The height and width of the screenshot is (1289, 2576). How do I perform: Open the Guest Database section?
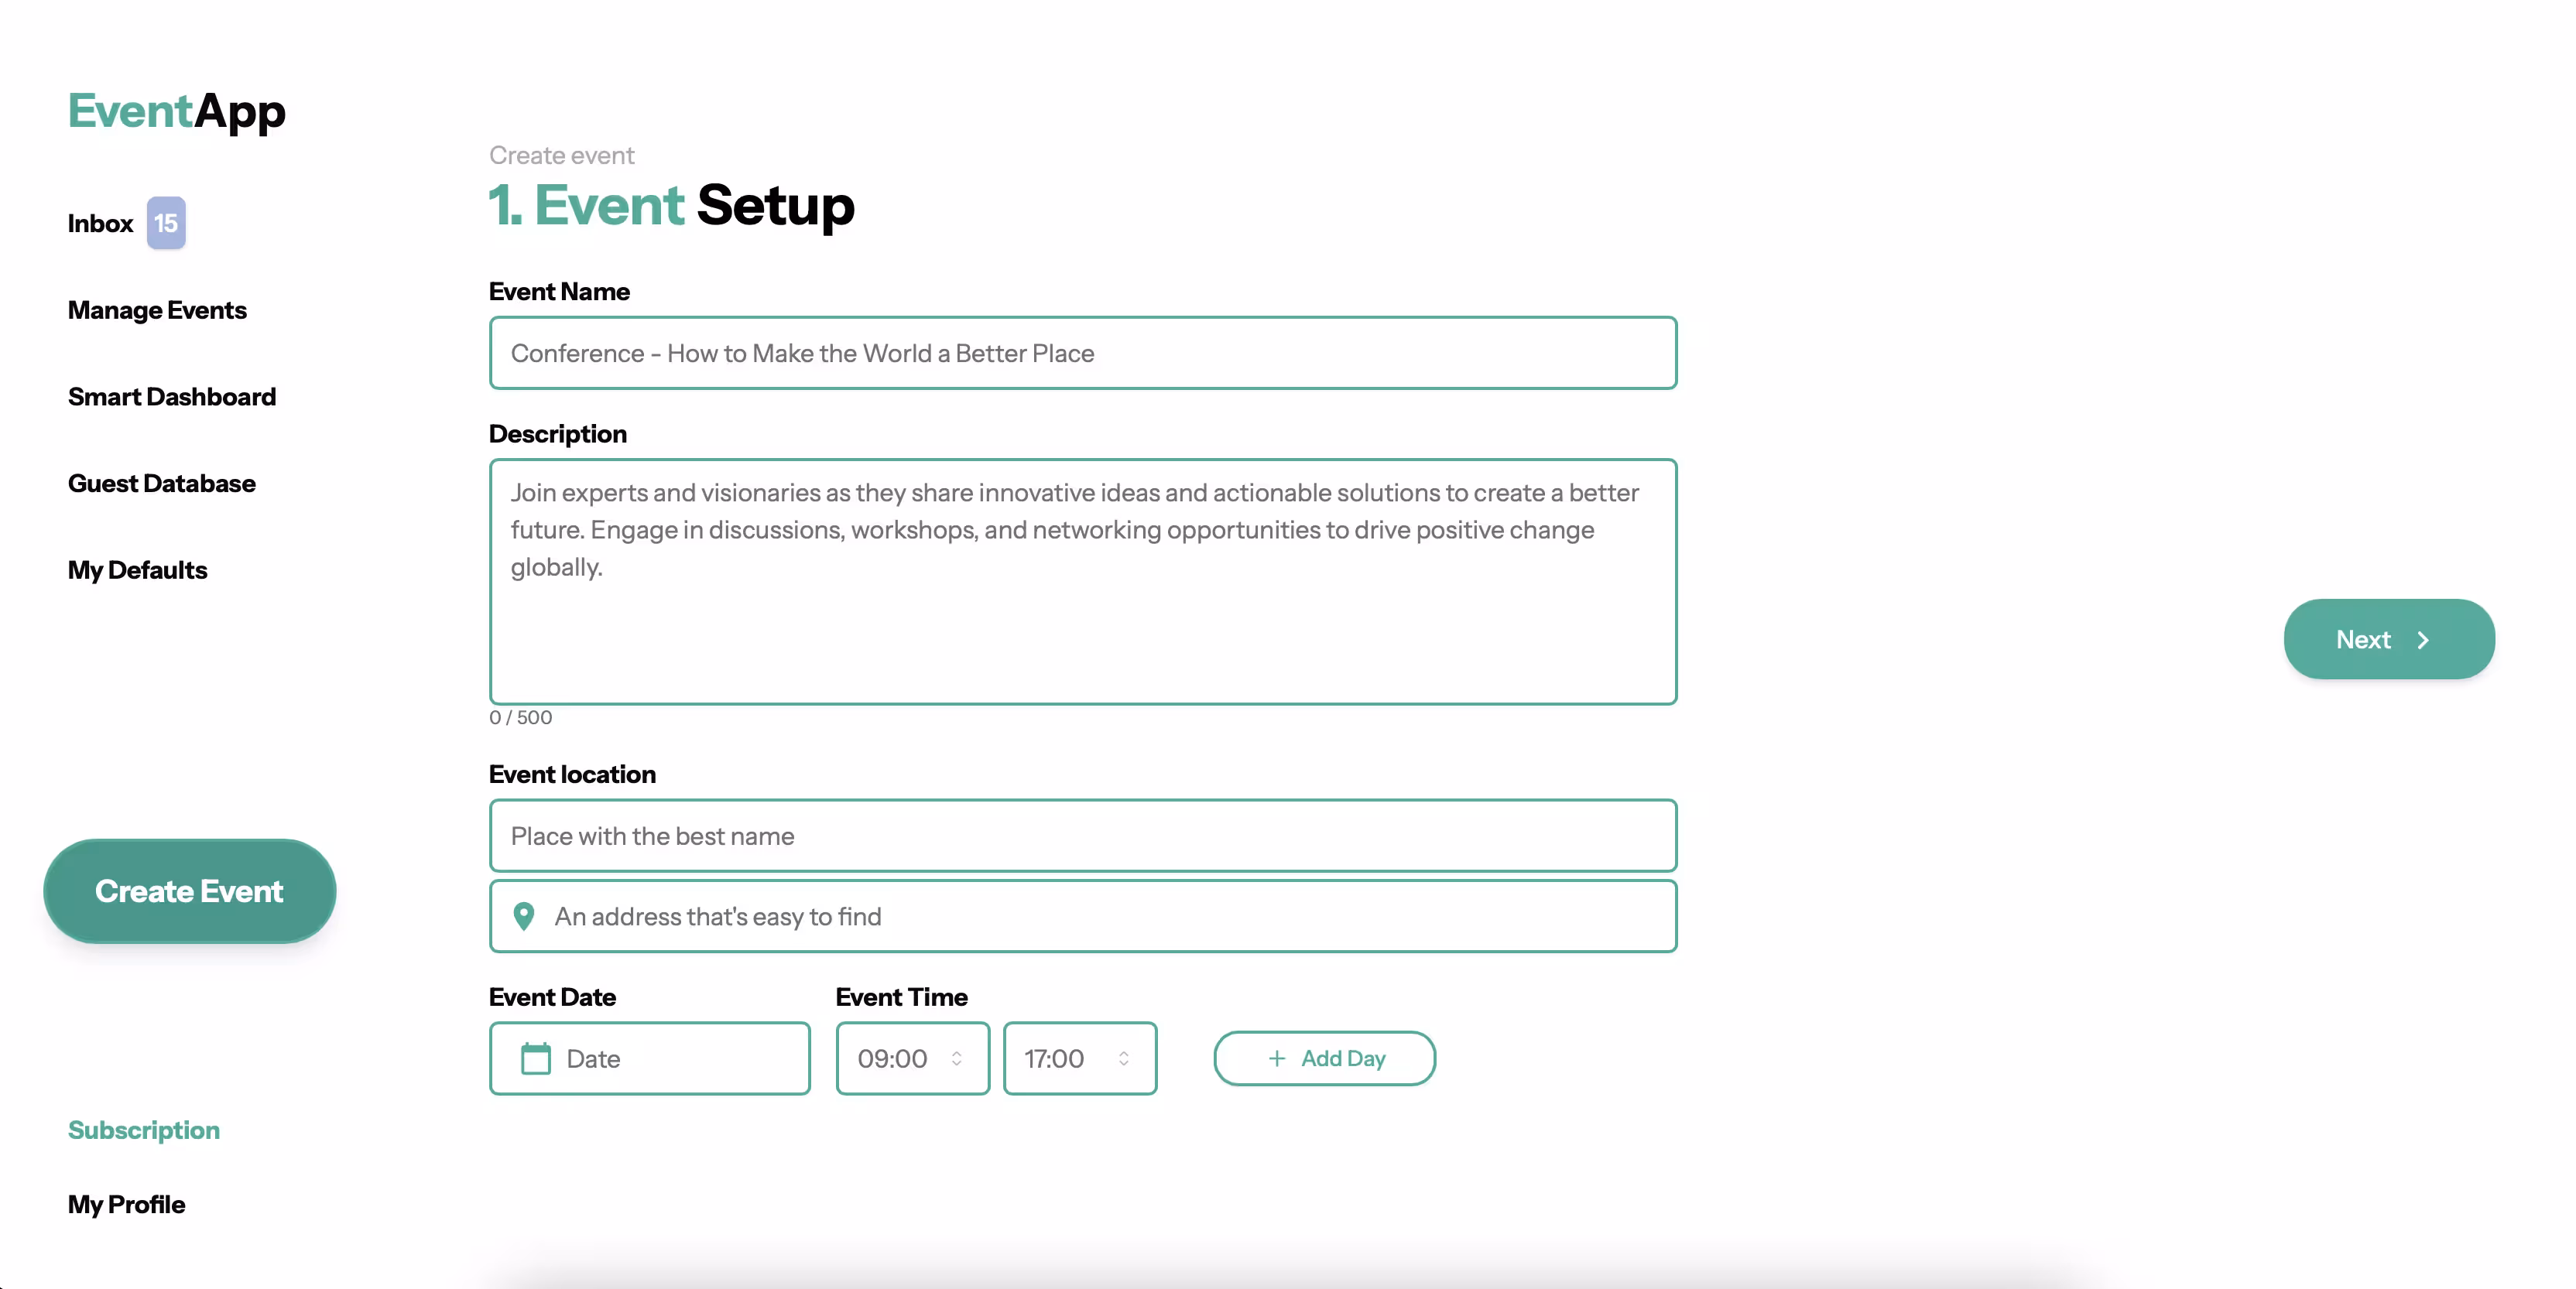coord(161,484)
